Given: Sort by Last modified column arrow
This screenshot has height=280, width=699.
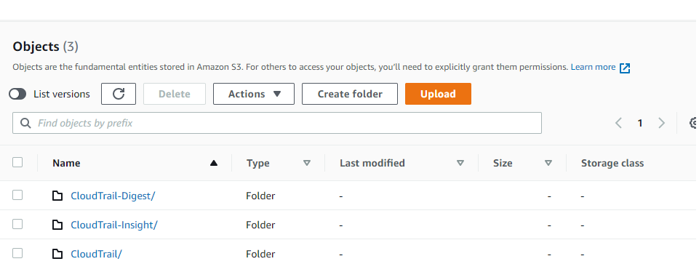Looking at the screenshot, I should pos(460,163).
